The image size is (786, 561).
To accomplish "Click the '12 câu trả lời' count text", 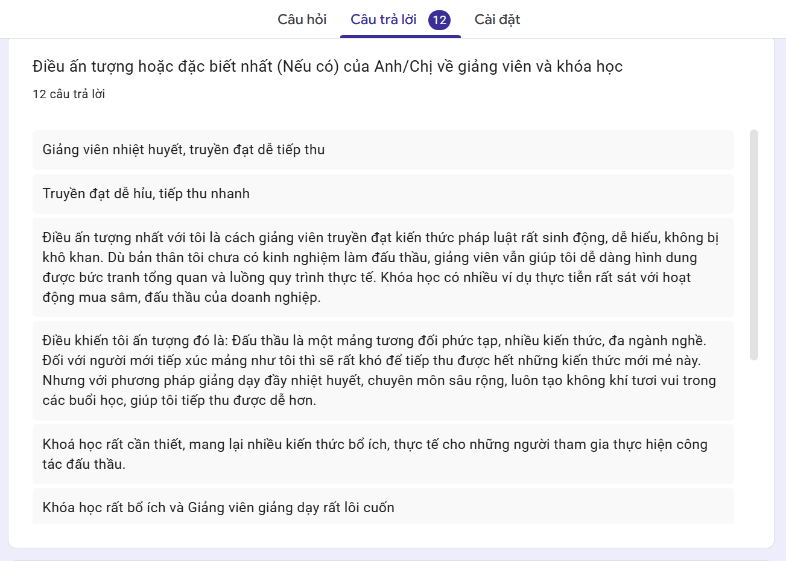I will pos(69,94).
